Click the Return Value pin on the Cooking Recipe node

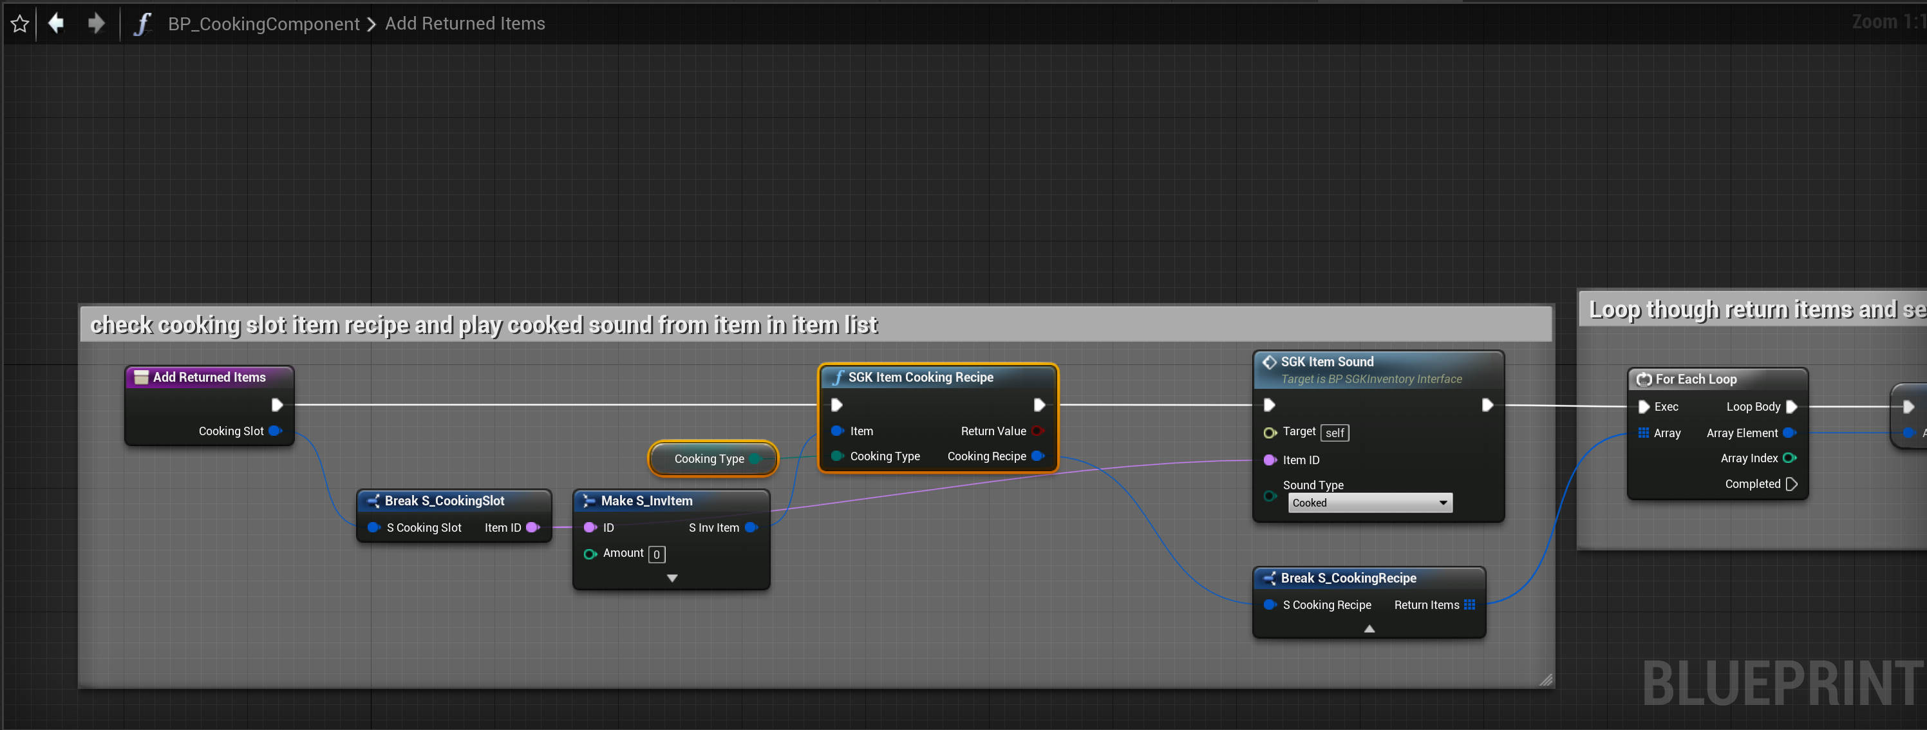pyautogui.click(x=1038, y=431)
